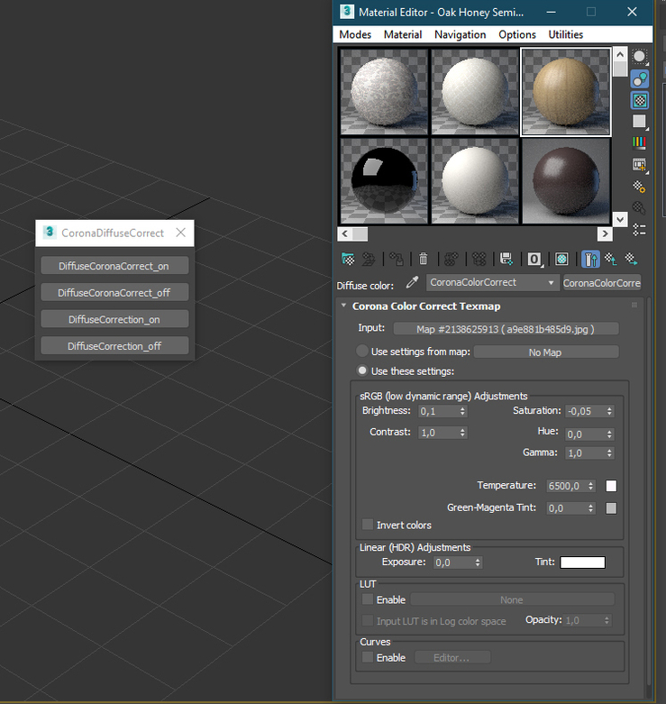
Task: Select the Use these settings radio button
Action: 362,370
